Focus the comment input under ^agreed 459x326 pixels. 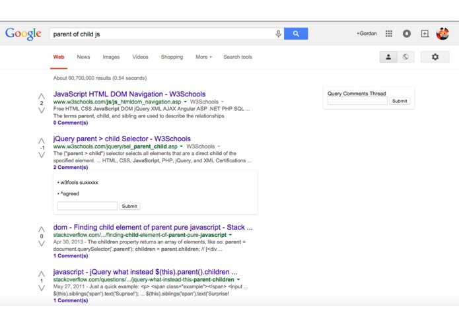(87, 206)
